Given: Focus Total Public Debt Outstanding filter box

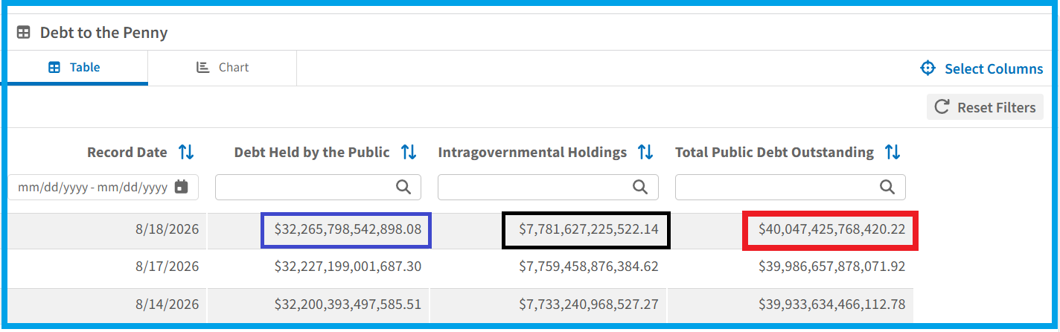Looking at the screenshot, I should point(791,188).
